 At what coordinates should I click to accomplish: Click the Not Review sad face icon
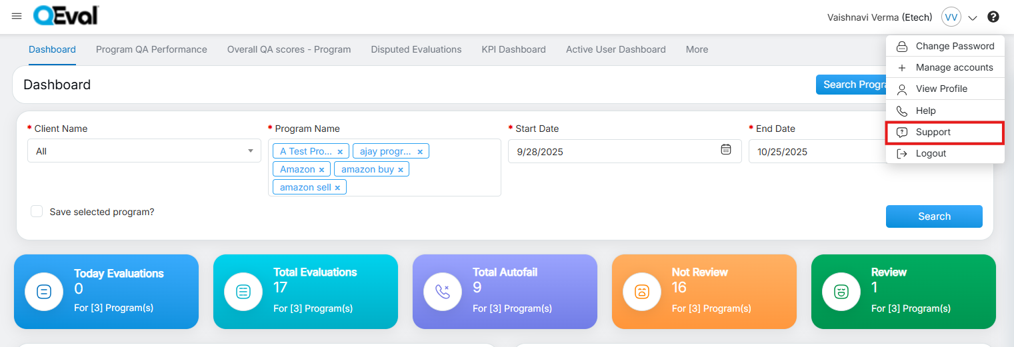pyautogui.click(x=642, y=292)
